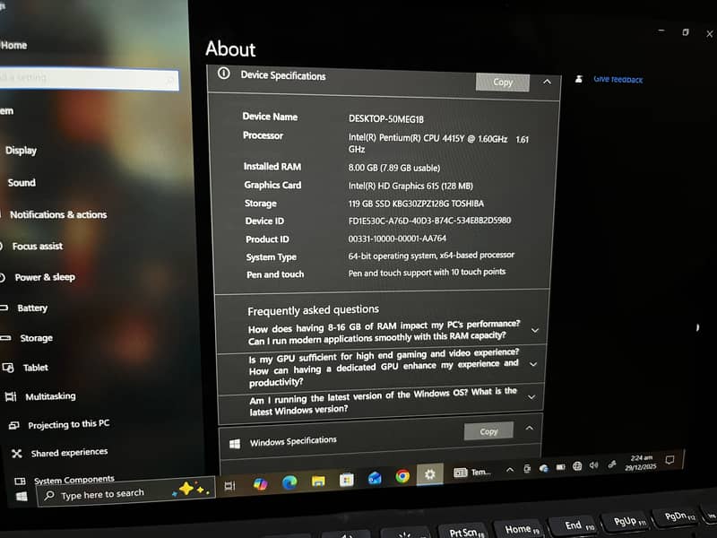This screenshot has width=717, height=538.
Task: Toggle the network status in system tray
Action: pos(576,466)
